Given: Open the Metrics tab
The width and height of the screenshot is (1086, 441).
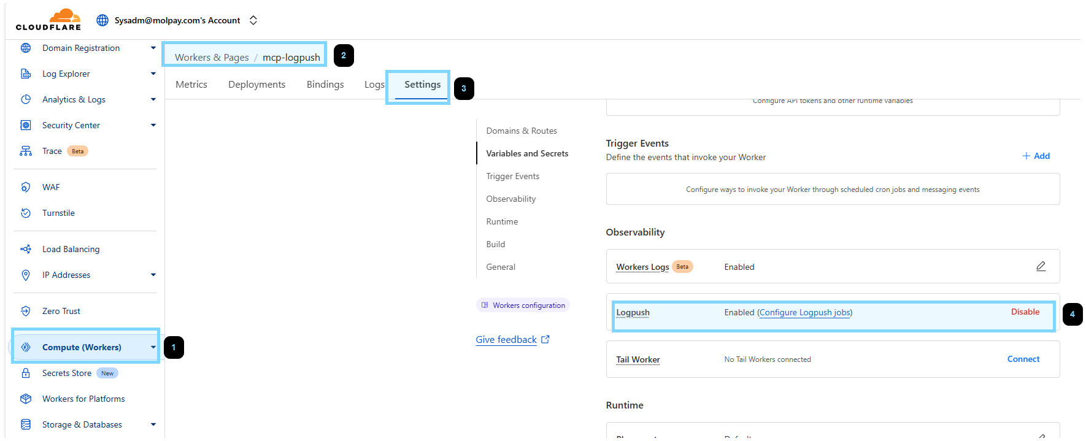Looking at the screenshot, I should (x=191, y=85).
